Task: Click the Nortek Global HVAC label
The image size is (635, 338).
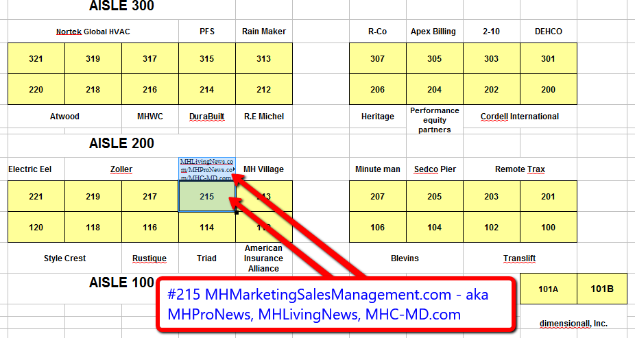Action: (x=93, y=32)
